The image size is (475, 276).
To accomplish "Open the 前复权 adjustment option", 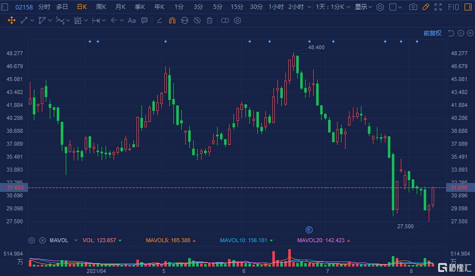I will click(432, 33).
